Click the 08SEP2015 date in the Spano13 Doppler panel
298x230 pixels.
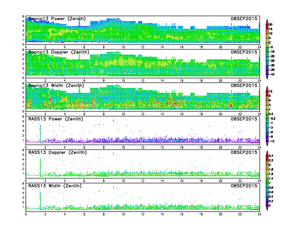click(244, 52)
